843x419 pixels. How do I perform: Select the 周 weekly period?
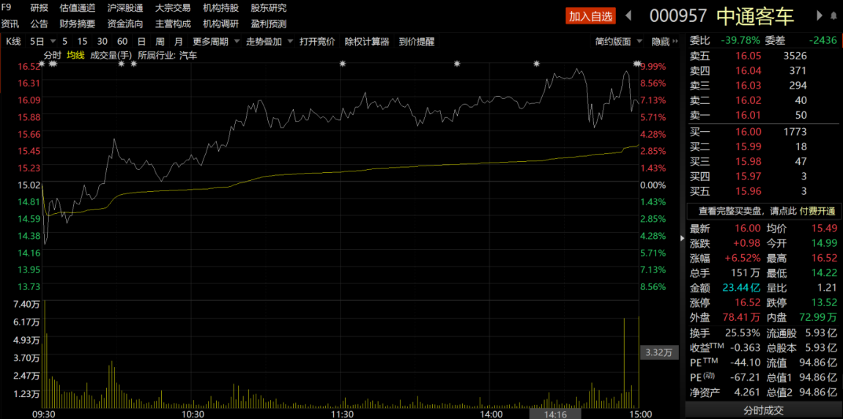point(160,42)
